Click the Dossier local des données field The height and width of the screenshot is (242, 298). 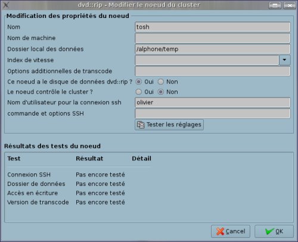[x=213, y=49]
